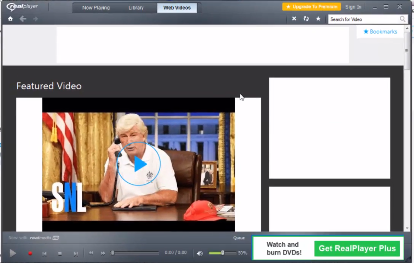Click the Watch and burn DVDs text
This screenshot has height=263, width=414.
(284, 248)
